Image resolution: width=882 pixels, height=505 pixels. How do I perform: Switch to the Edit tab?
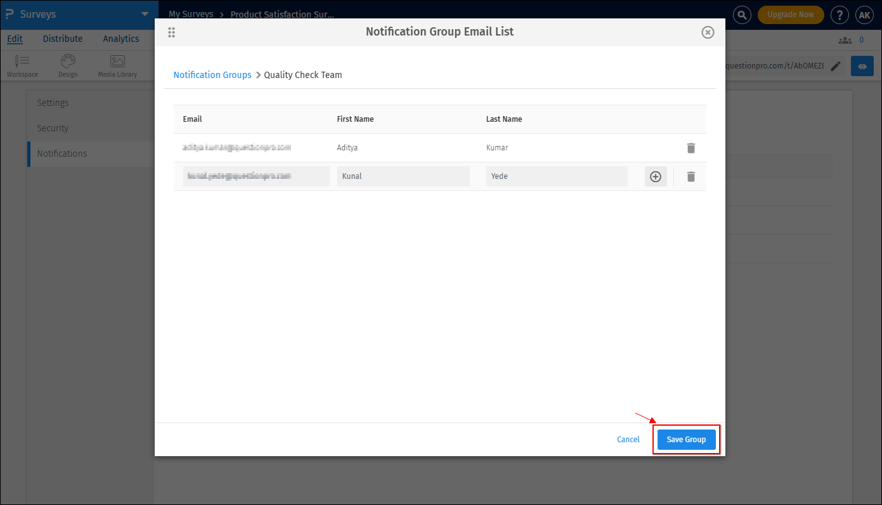click(x=15, y=39)
